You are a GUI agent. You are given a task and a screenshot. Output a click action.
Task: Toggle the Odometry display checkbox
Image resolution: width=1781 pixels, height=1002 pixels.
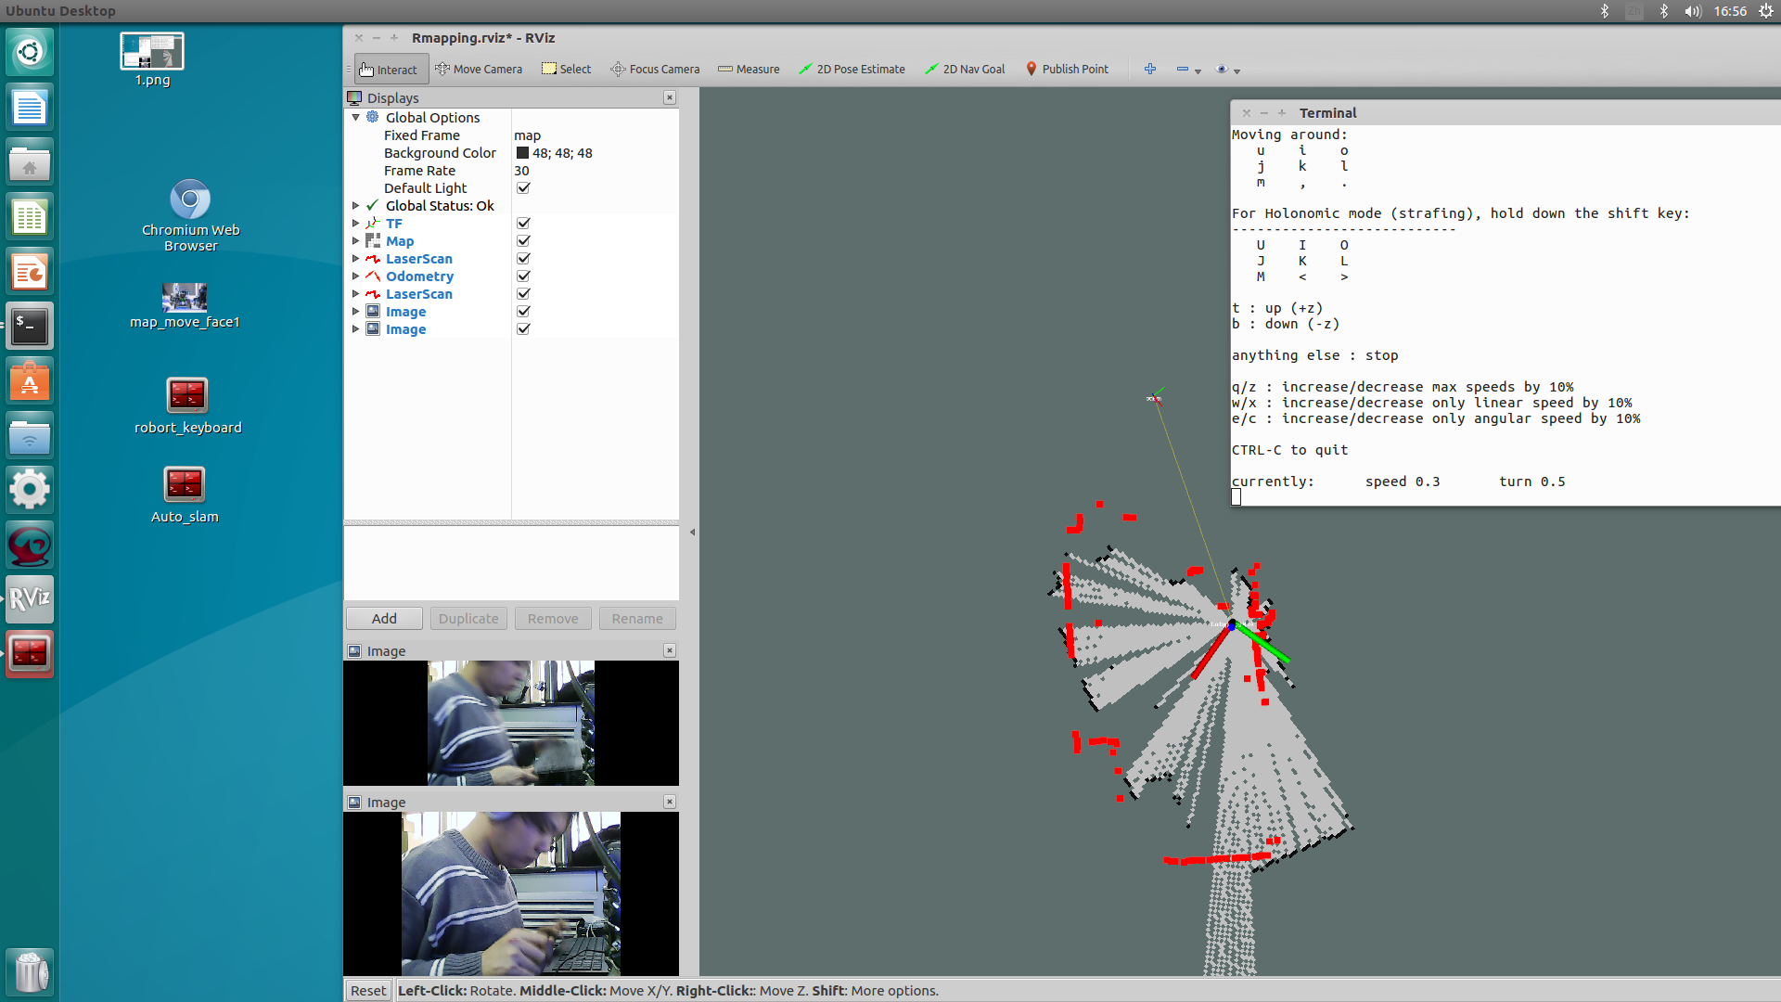pos(523,276)
